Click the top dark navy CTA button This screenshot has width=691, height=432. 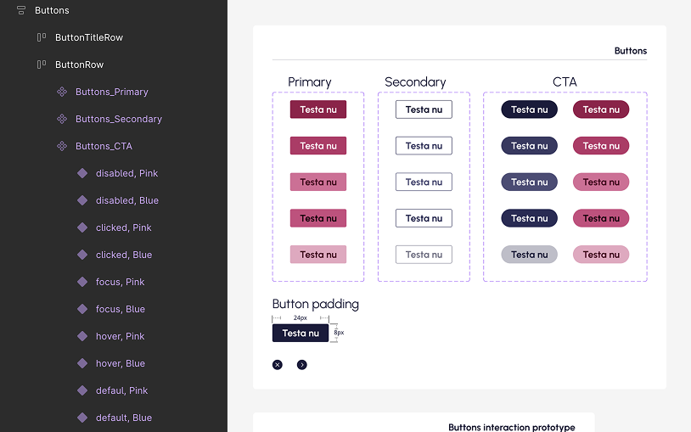(x=529, y=109)
